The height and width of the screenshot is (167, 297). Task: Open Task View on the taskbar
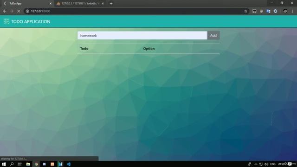point(19,164)
